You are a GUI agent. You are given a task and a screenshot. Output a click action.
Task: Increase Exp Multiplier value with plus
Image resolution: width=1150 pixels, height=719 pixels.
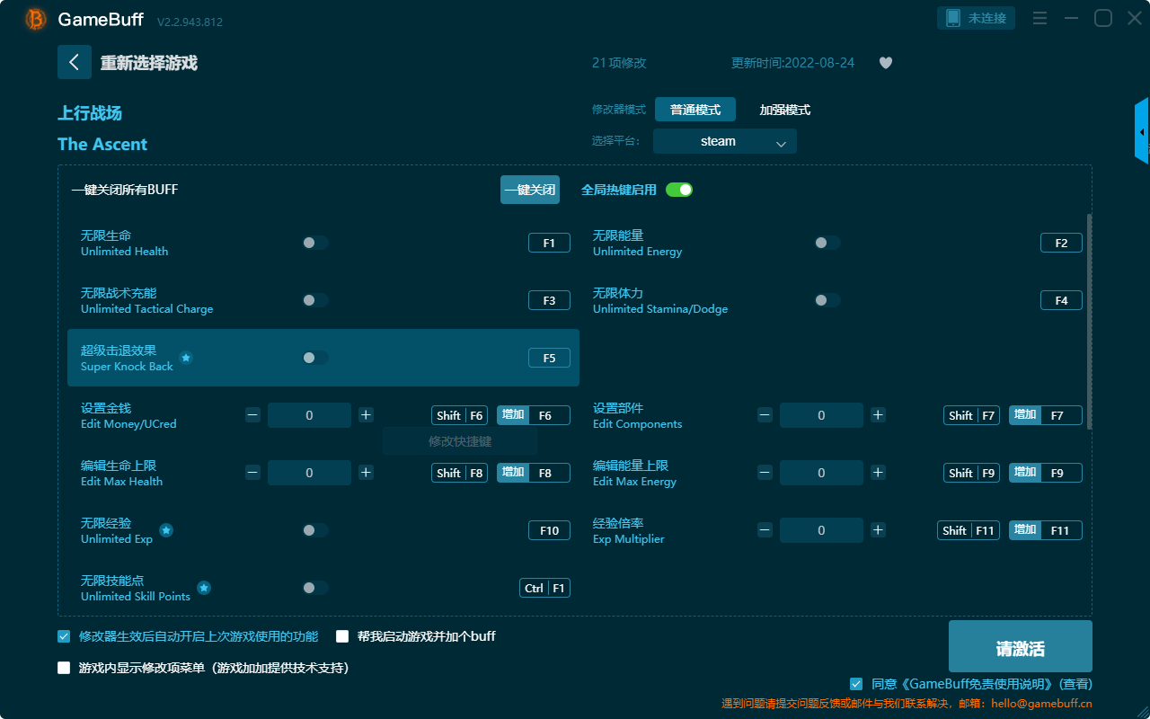coord(878,530)
